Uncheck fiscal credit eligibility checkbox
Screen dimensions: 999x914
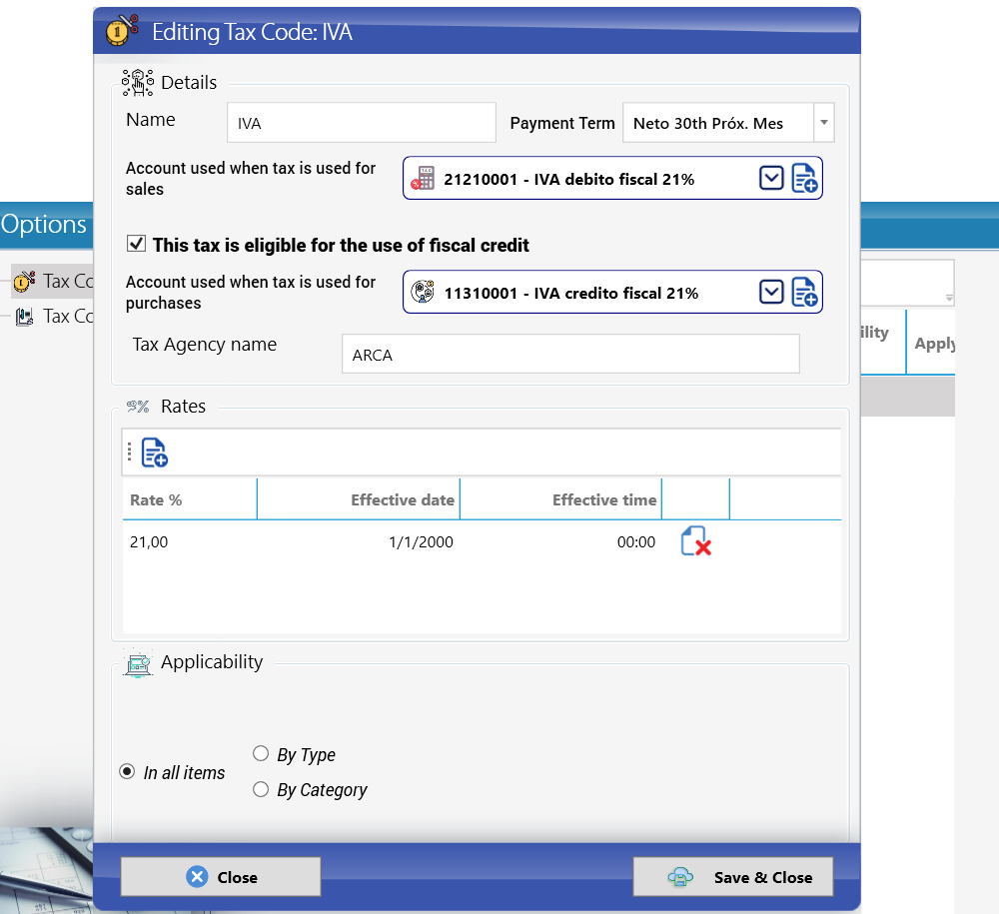coord(136,244)
